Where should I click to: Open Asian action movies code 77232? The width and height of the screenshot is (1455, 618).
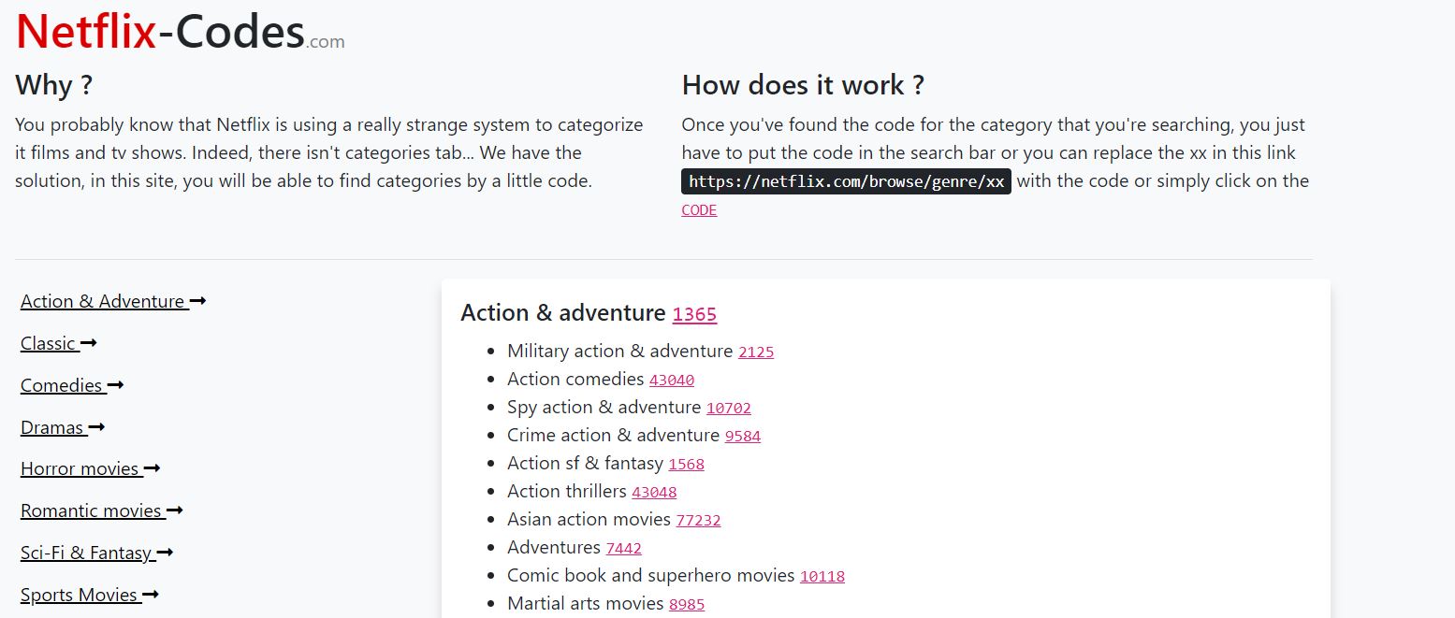[698, 521]
